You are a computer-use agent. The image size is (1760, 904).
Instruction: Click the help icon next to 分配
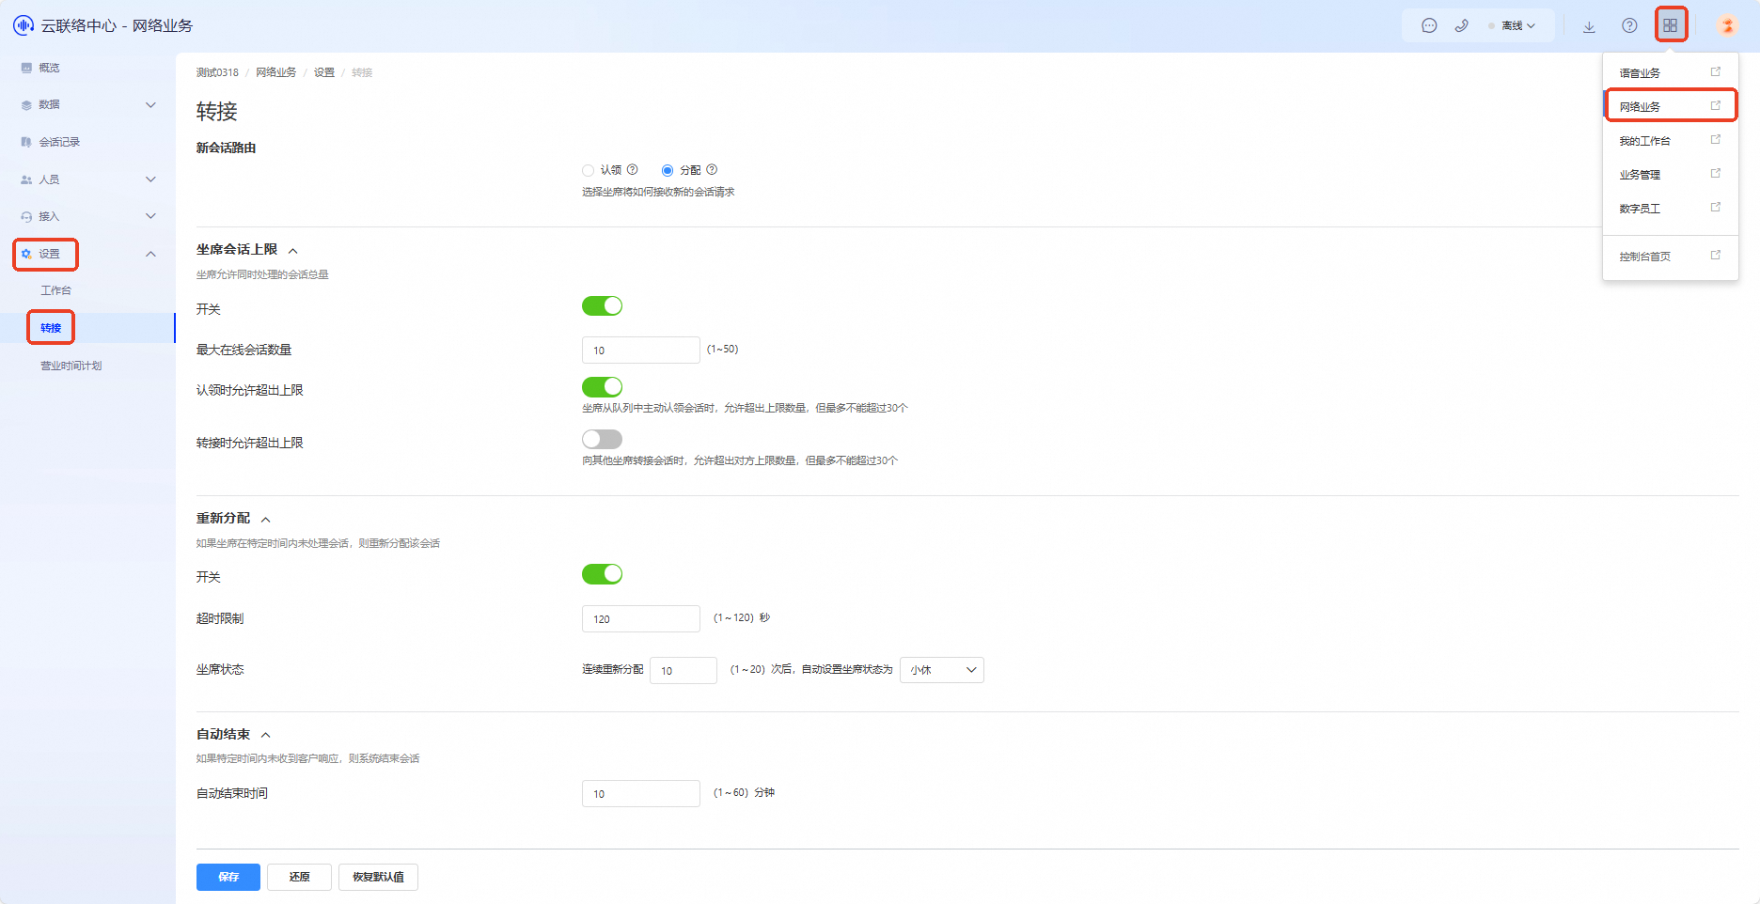[712, 170]
